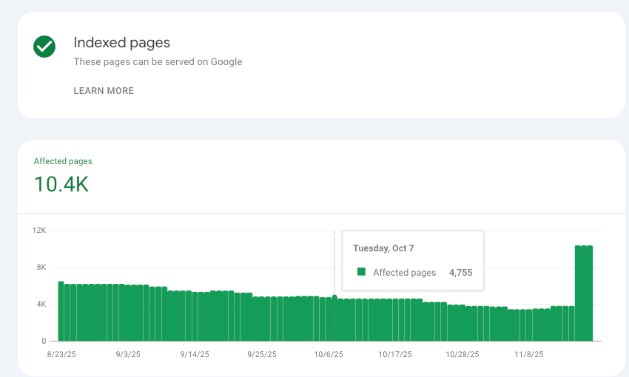The image size is (629, 377).
Task: Click the tallest bar at chart's end
Action: point(584,293)
